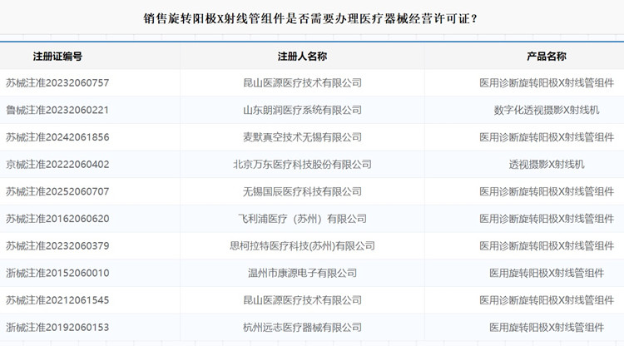
Task: Select registration number 浙械注准20192060153
Action: (x=57, y=328)
